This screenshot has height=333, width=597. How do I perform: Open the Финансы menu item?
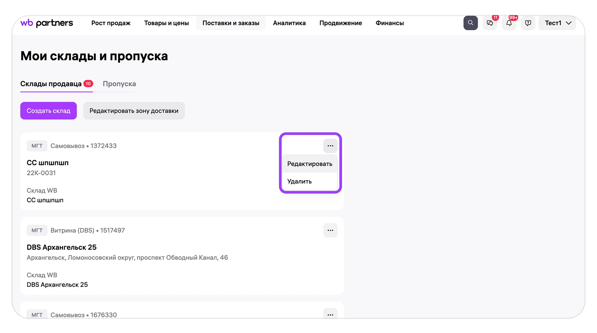[x=389, y=23]
